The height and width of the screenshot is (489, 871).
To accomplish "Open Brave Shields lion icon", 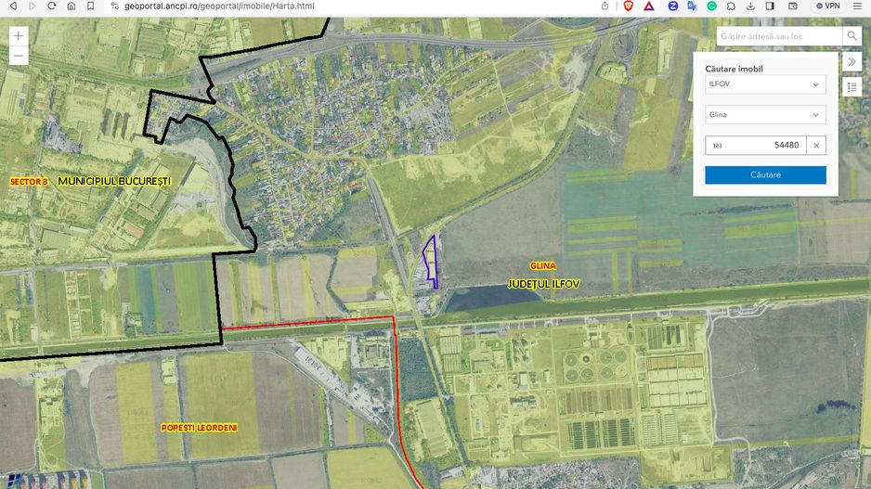I will tap(629, 6).
